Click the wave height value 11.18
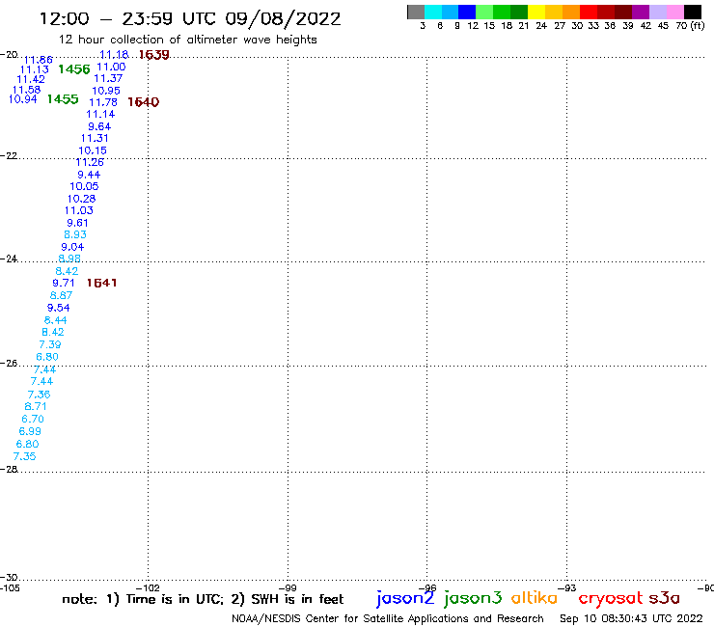Screen dimensions: 714x627 point(114,55)
